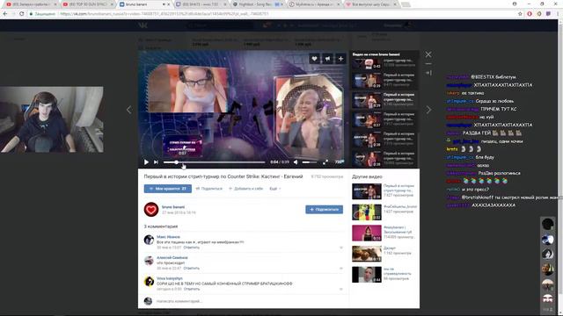The width and height of the screenshot is (563, 316).
Task: Open the last other-video thumbnail 0:44
Action: (367, 275)
